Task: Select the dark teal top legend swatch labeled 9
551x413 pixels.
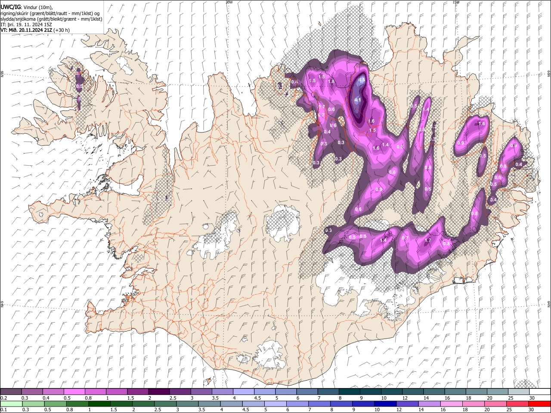Action: 371,392
